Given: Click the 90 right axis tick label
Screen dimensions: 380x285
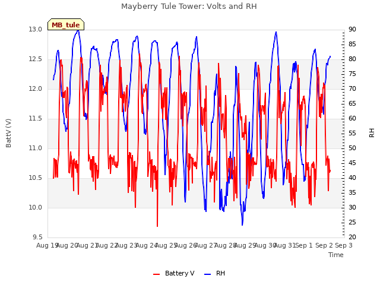Looking at the screenshot, I should pyautogui.click(x=352, y=29).
